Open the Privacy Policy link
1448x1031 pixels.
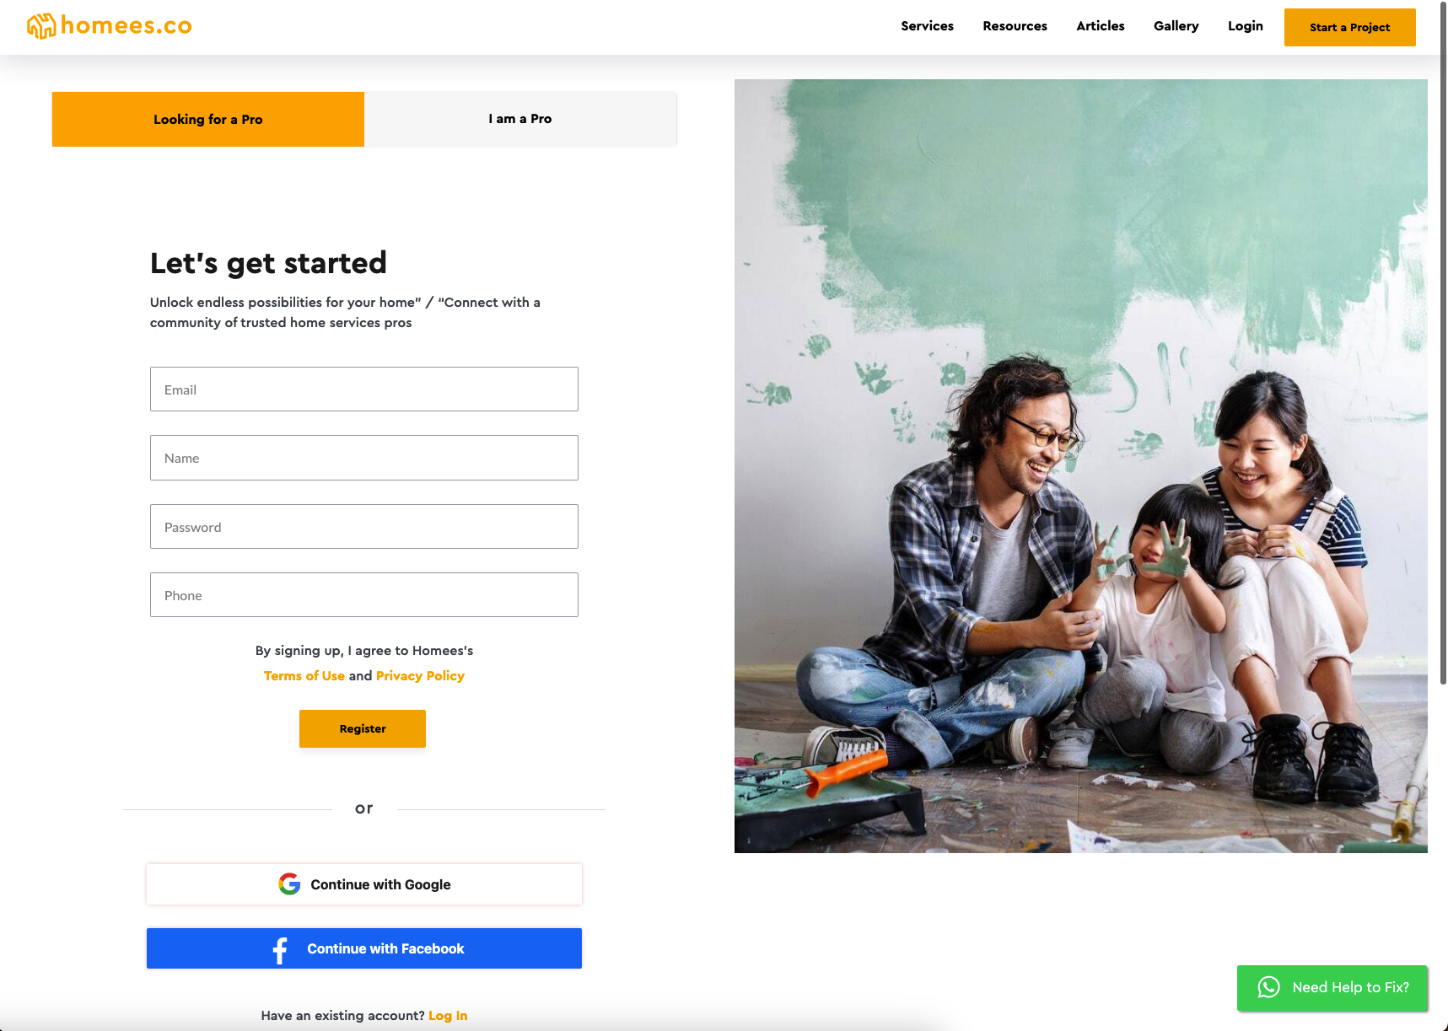click(420, 676)
